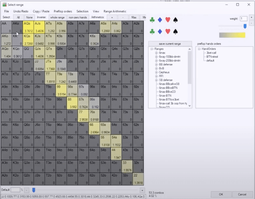This screenshot has width=255, height=199.
Task: Select the 6max-BBvsCO range
Action: click(x=167, y=92)
